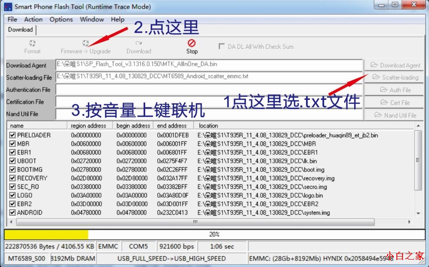The height and width of the screenshot is (267, 429).
Task: Click the 'name' column header
Action: point(37,126)
